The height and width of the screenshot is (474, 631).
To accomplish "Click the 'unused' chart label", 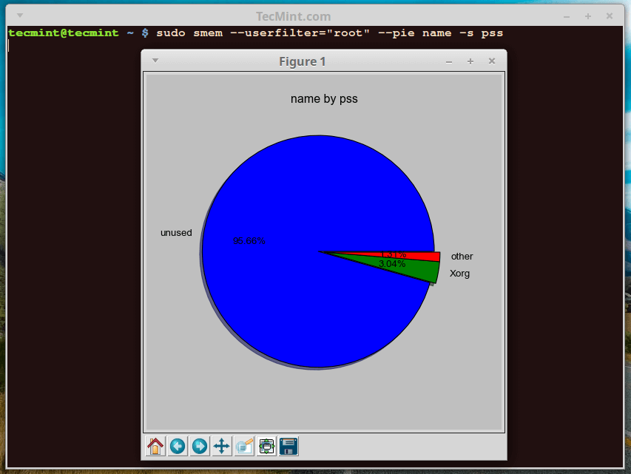I will click(x=176, y=233).
